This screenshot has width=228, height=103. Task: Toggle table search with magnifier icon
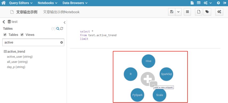point(58,29)
